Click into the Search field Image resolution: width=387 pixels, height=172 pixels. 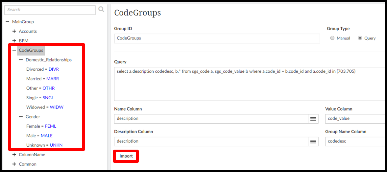(x=50, y=10)
